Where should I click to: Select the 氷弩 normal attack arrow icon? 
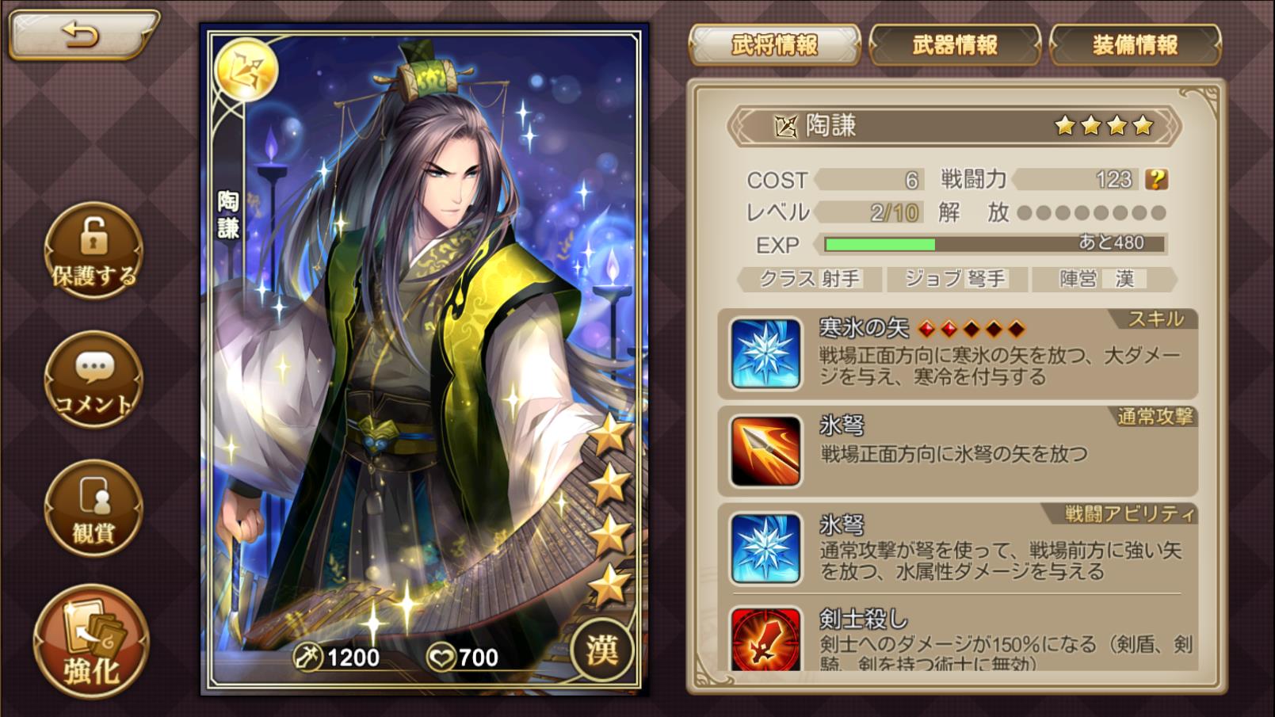coord(765,451)
